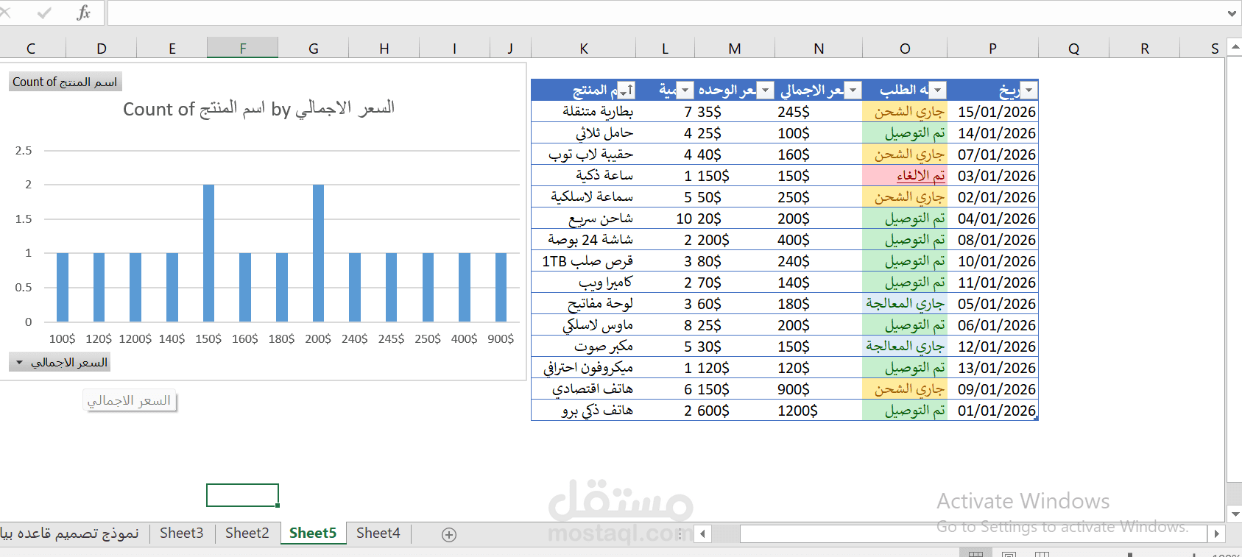Select the cell بطارية متنقلة
This screenshot has height=557, width=1242.
coord(583,112)
